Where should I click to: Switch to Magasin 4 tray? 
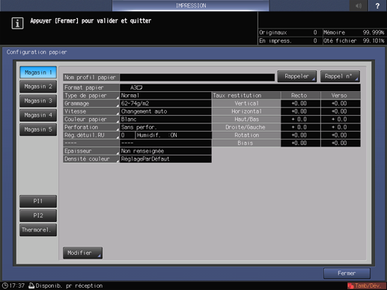point(38,115)
